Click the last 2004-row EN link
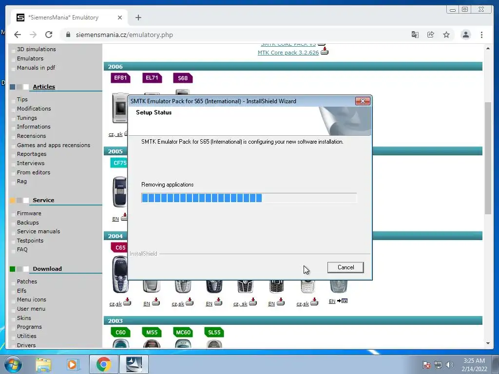Screen dimensions: 499x374 click(x=332, y=301)
